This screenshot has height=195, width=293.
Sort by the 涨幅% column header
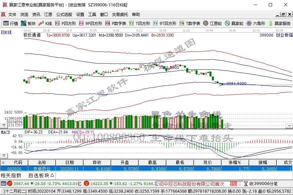(235, 162)
